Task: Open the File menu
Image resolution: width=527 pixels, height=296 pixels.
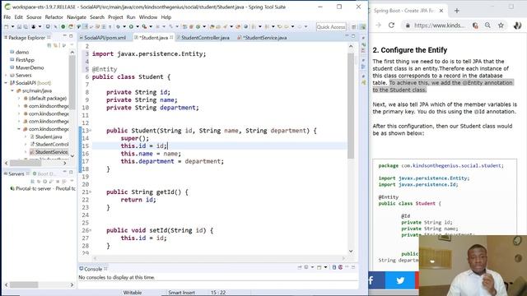Action: (x=7, y=17)
